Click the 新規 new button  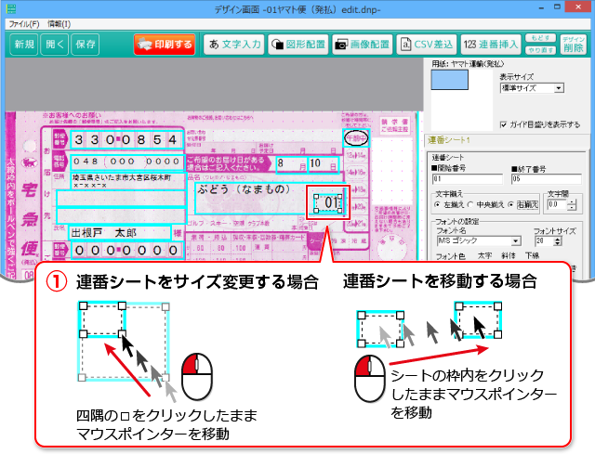point(24,45)
